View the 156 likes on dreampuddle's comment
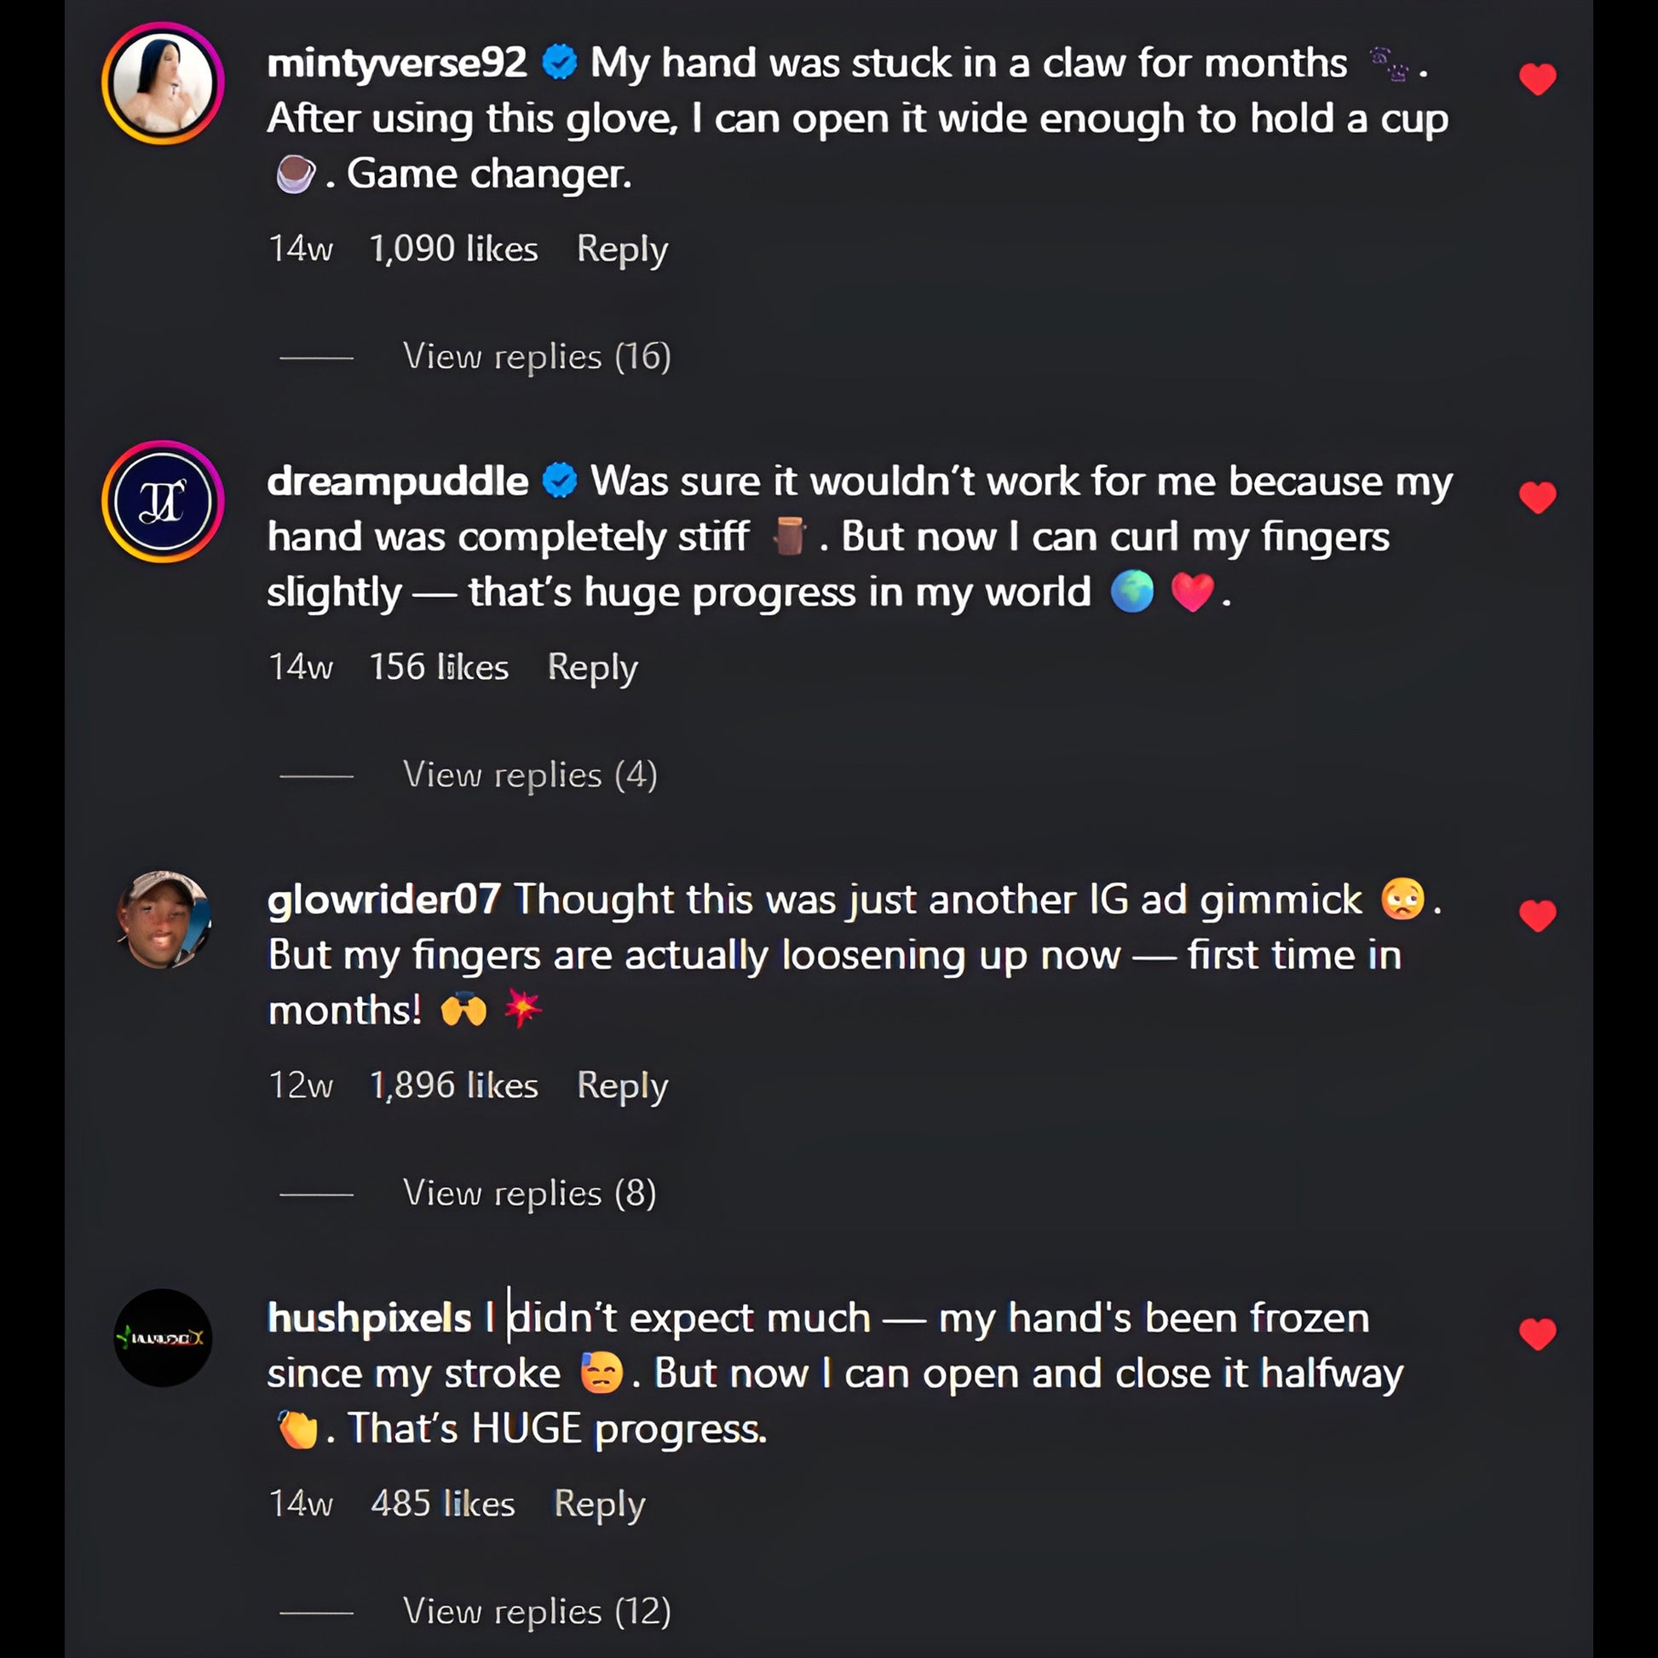The image size is (1658, 1658). tap(439, 668)
